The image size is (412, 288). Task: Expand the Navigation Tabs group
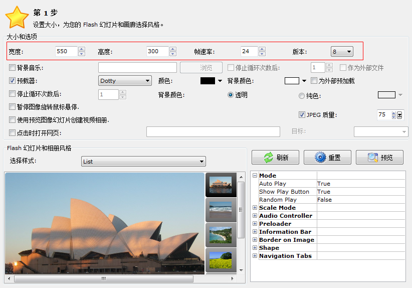255,256
